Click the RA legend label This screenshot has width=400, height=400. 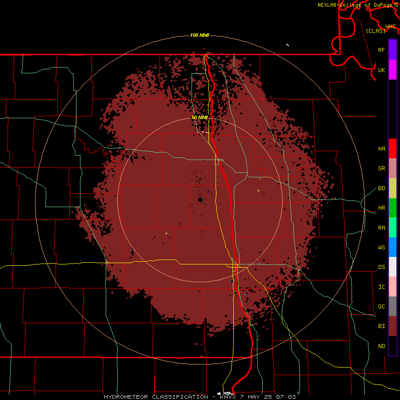tap(381, 228)
